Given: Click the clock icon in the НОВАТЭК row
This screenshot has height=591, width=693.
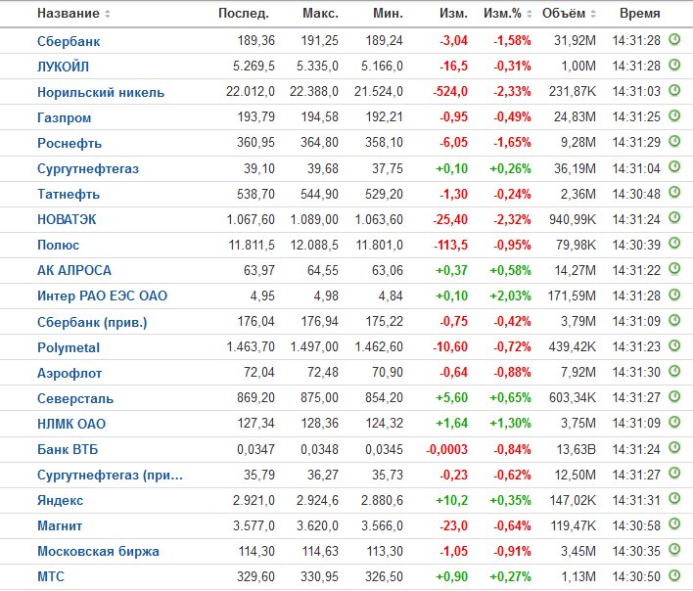Looking at the screenshot, I should (674, 218).
